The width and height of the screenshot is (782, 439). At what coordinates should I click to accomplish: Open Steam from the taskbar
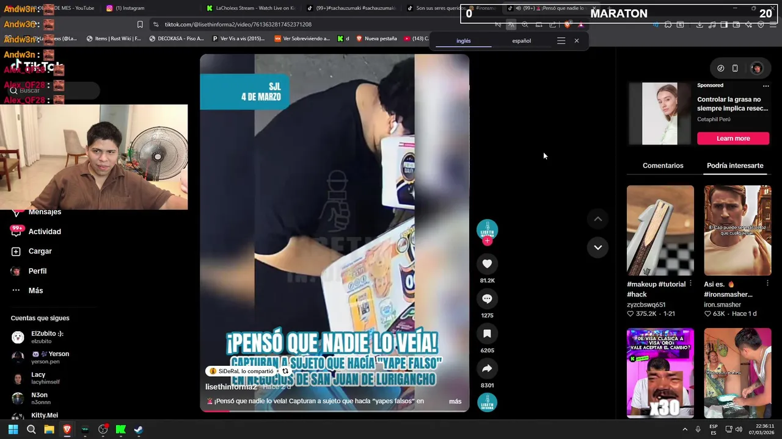(x=139, y=429)
